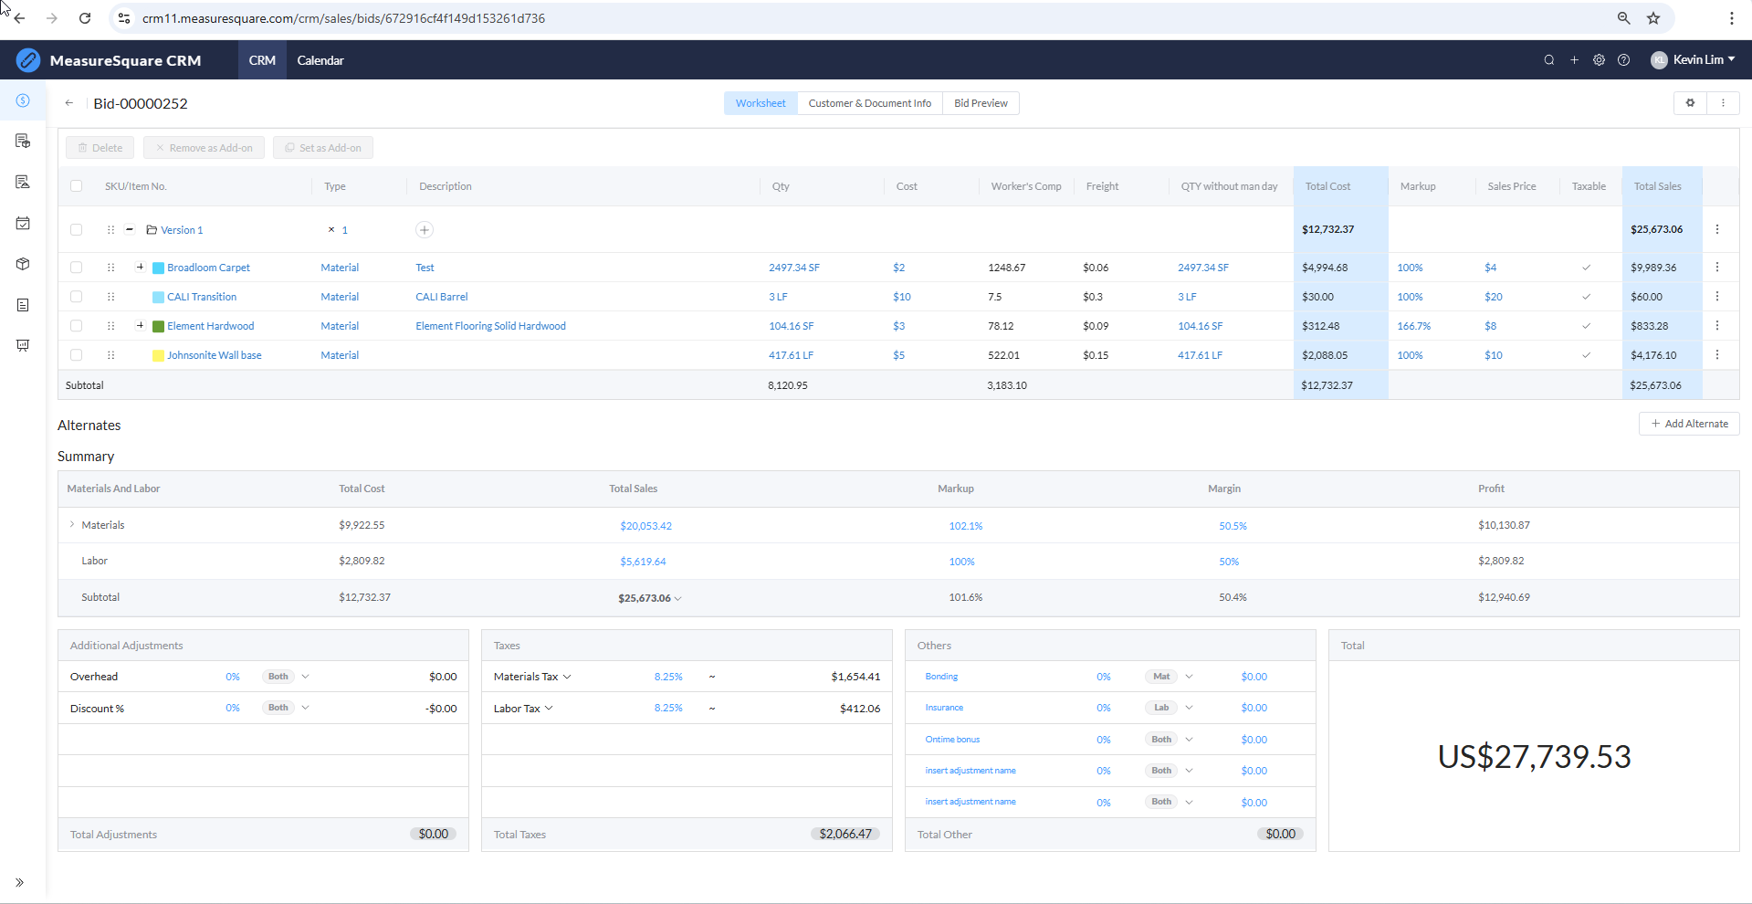Click the MeasureSquare CRM logo icon

pyautogui.click(x=28, y=60)
